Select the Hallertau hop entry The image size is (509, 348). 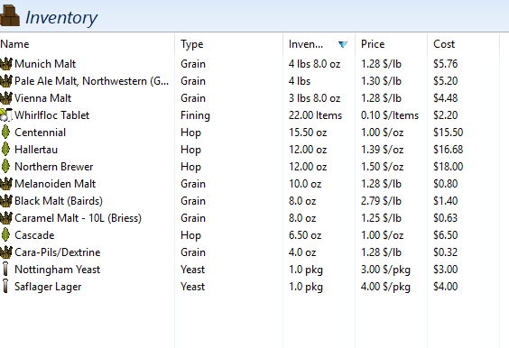[36, 150]
